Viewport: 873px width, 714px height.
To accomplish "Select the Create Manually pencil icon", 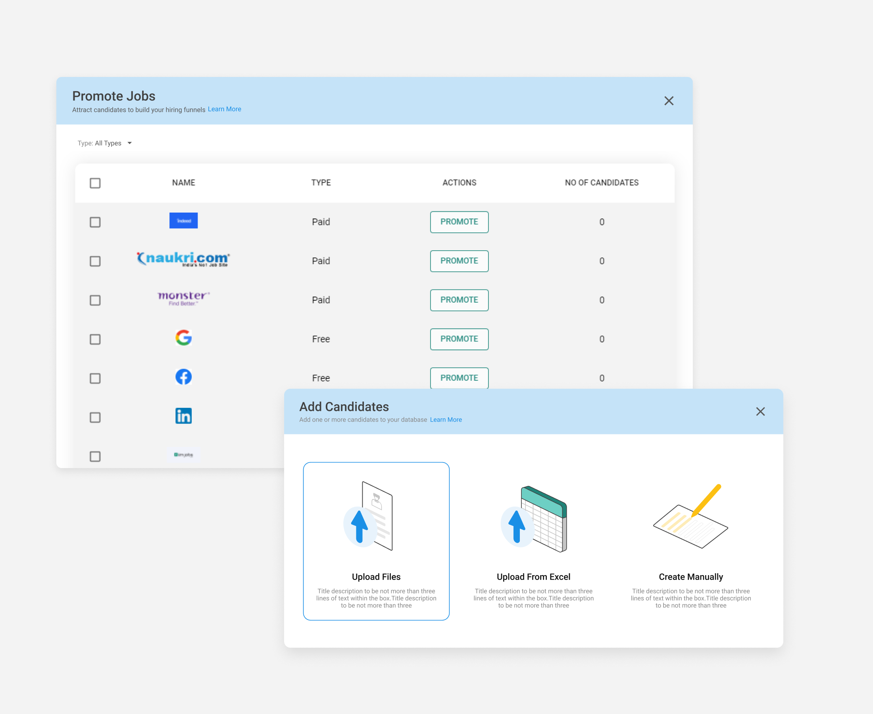I will 691,517.
